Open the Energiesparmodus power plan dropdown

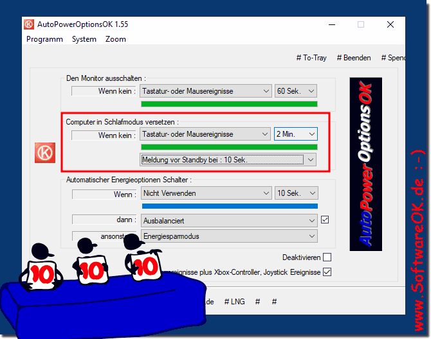tap(229, 236)
